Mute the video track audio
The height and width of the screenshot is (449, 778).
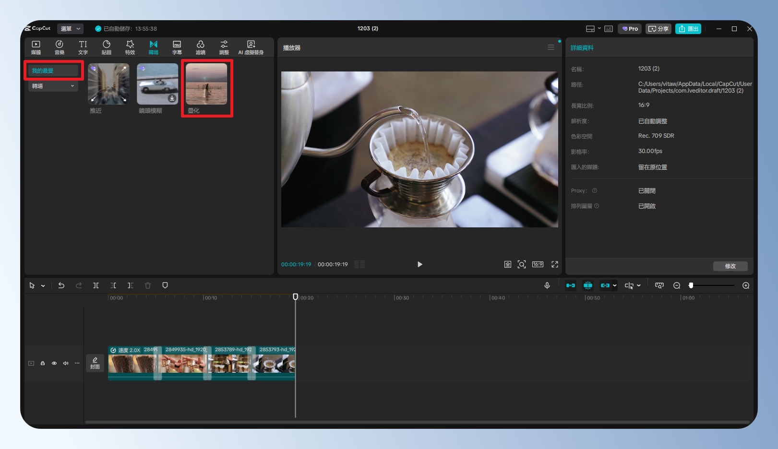point(66,363)
